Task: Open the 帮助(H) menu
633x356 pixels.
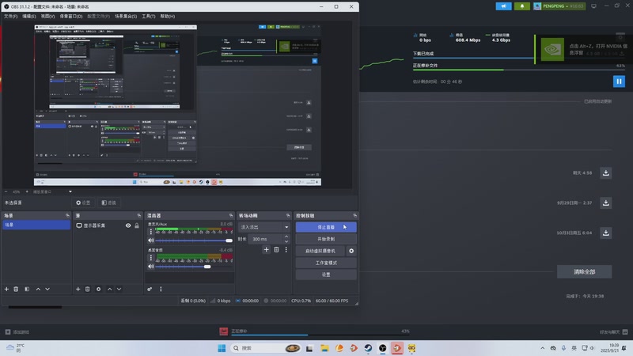Action: 168,16
